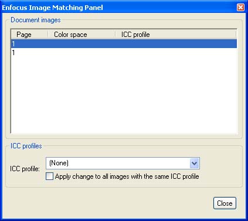Click the Close button
This screenshot has height=221, width=248.
click(x=225, y=203)
